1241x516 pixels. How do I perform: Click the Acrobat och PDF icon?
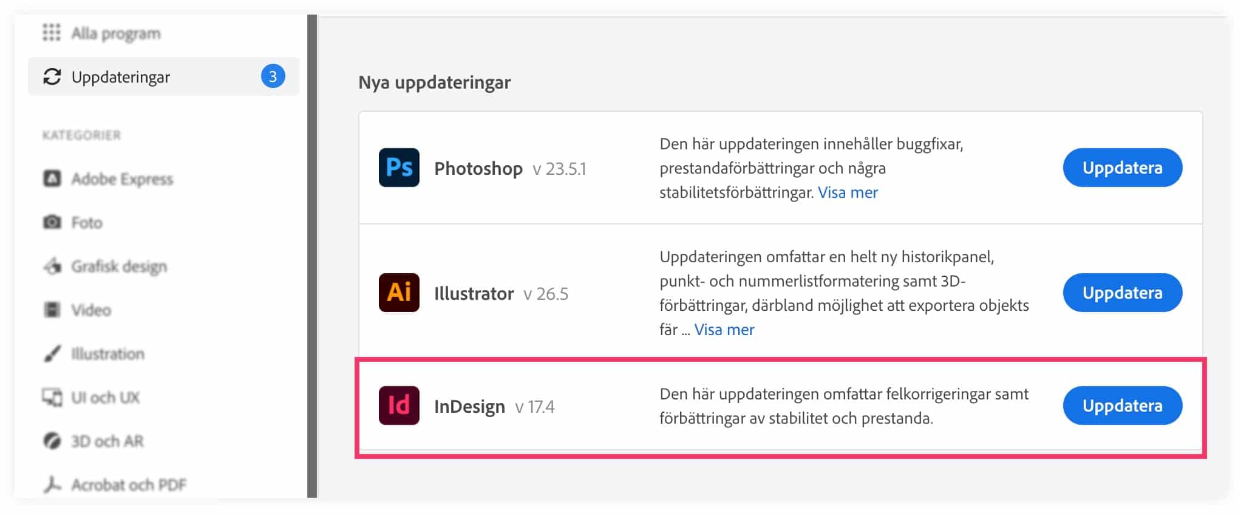point(52,484)
